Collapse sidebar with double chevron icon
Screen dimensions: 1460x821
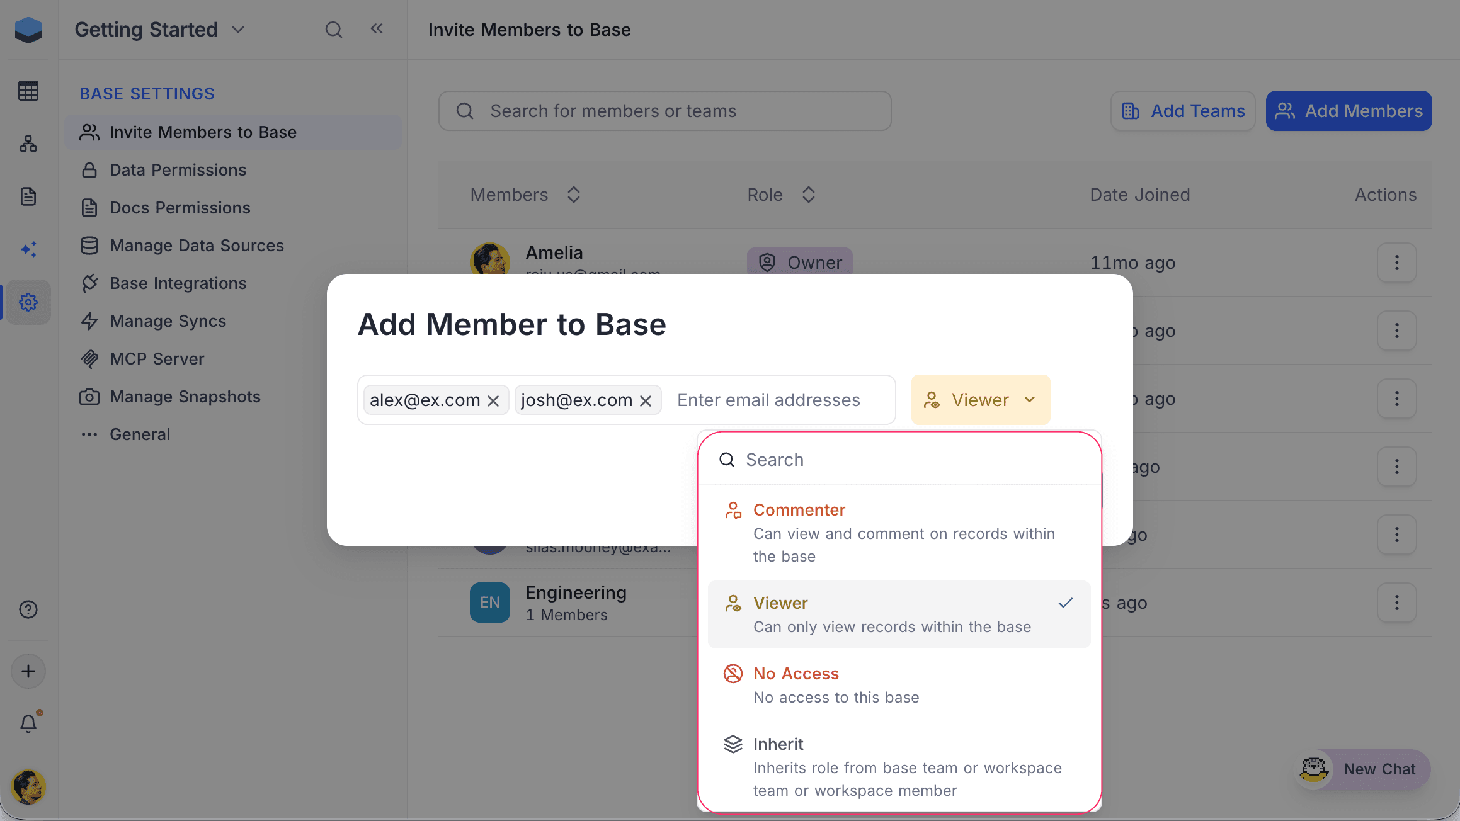click(x=377, y=29)
